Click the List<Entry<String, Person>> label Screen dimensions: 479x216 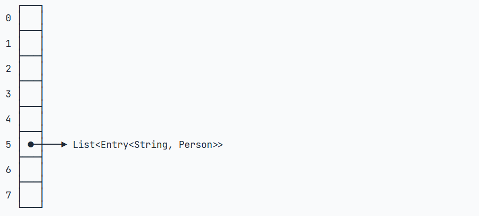tap(148, 145)
